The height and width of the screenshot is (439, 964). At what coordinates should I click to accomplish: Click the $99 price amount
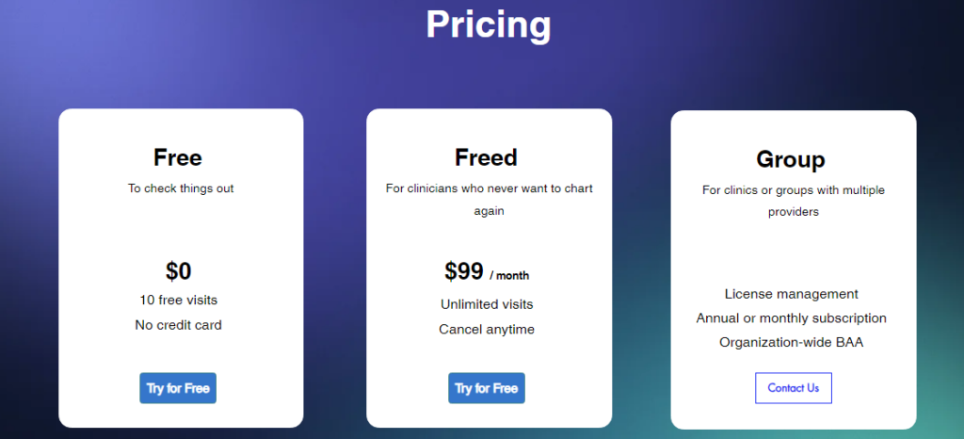click(464, 271)
